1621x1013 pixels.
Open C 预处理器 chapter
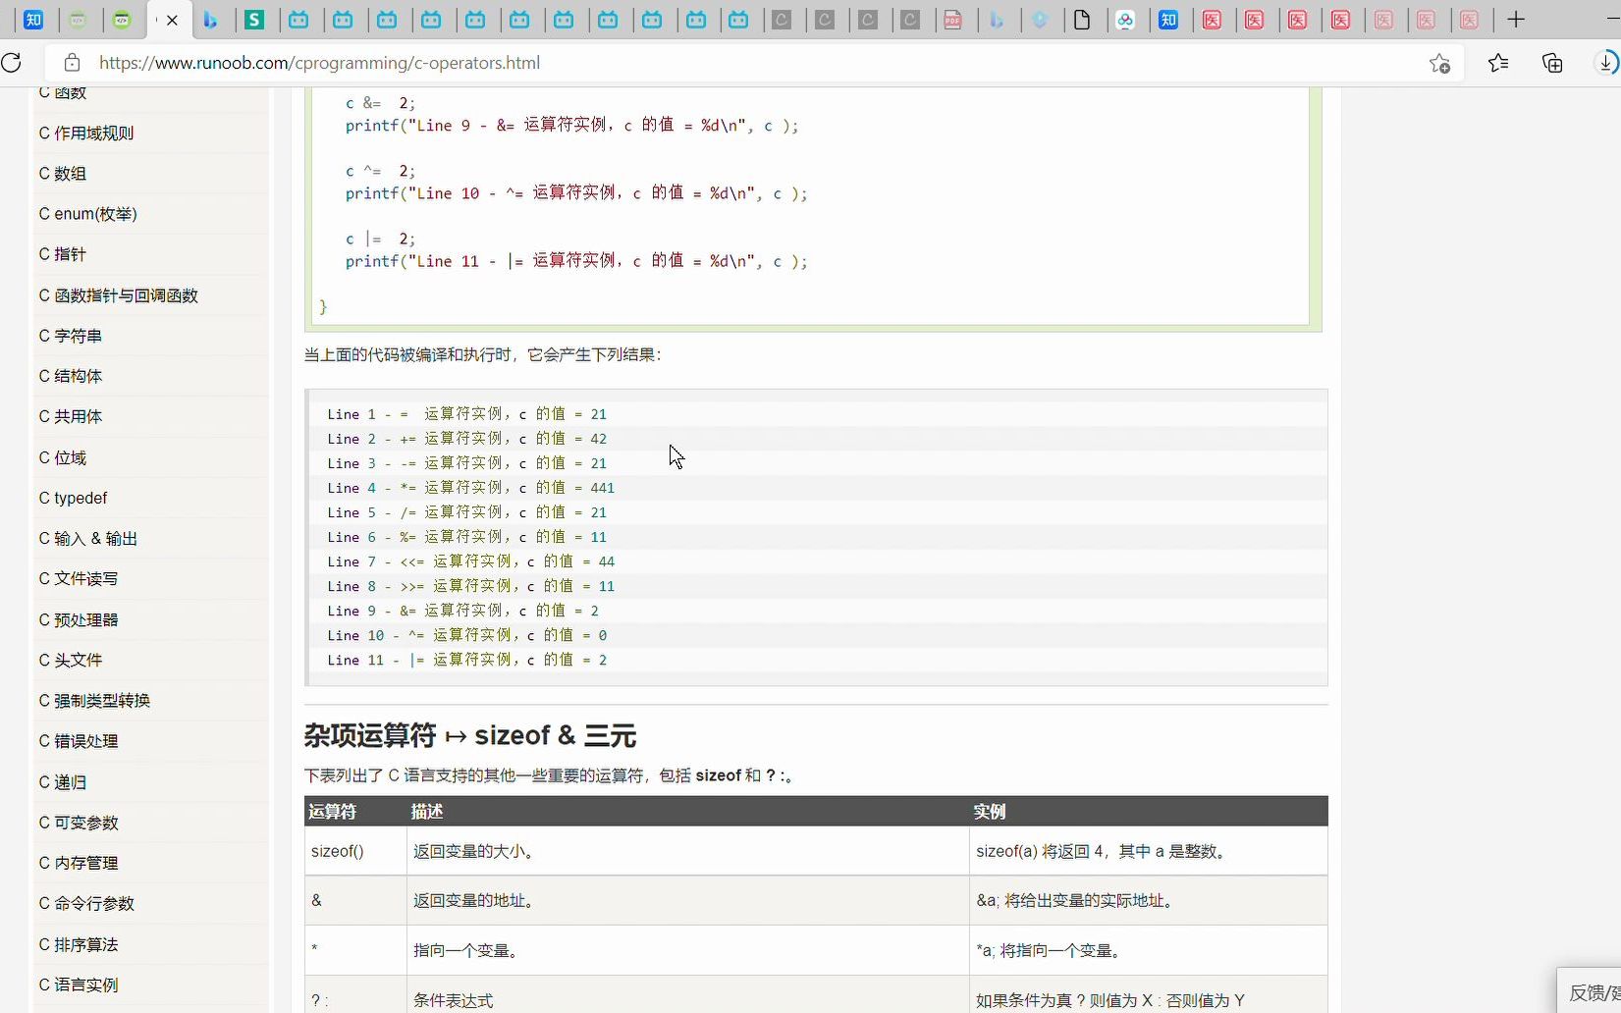[x=79, y=620]
